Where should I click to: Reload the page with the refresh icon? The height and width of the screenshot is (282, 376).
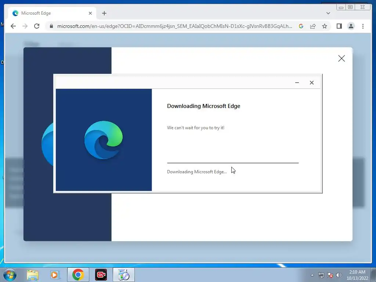click(x=37, y=26)
